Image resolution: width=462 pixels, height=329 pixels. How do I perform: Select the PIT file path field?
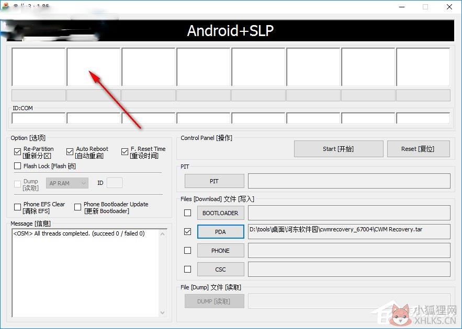[349, 181]
